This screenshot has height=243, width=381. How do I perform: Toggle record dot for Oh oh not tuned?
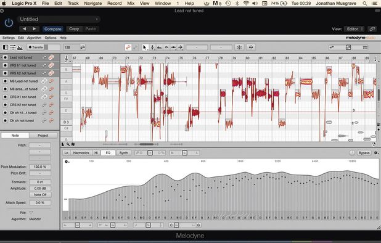click(x=5, y=120)
